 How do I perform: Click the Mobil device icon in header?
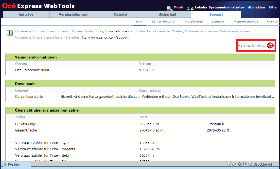[169, 8]
